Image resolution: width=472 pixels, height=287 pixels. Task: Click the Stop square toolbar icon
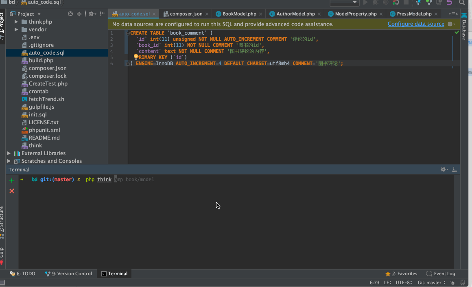click(x=406, y=2)
